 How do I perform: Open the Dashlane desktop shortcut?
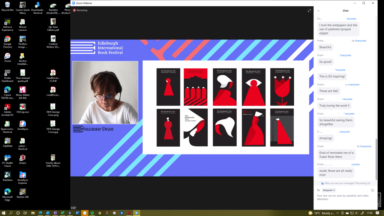click(7, 176)
